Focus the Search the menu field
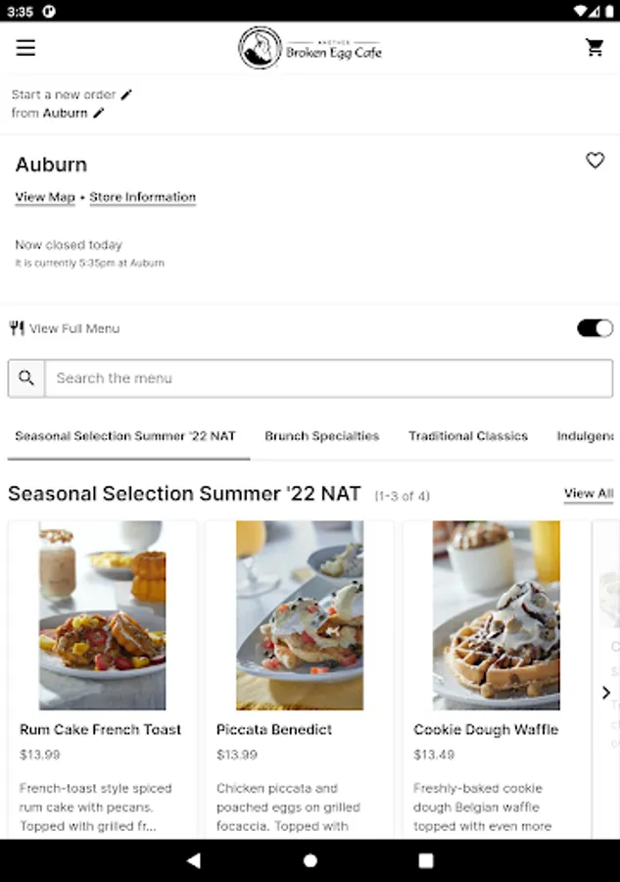The image size is (620, 882). 328,378
